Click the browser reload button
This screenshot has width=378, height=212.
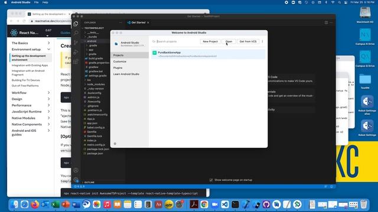coord(24,21)
